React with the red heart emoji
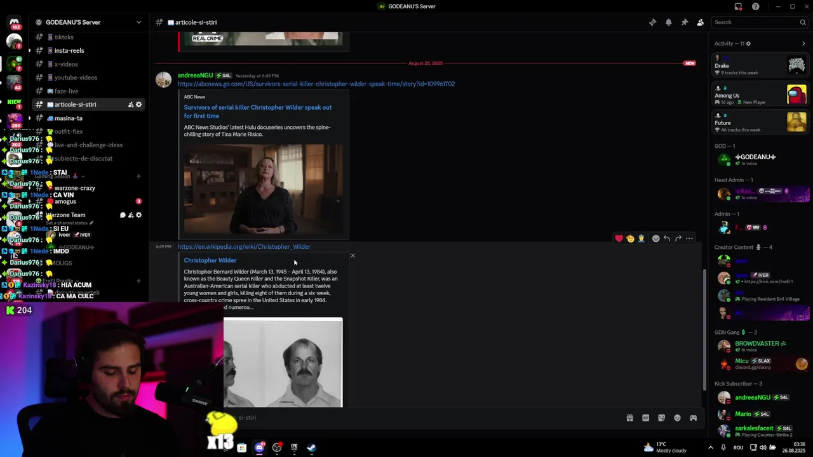This screenshot has width=813, height=457. [x=619, y=239]
